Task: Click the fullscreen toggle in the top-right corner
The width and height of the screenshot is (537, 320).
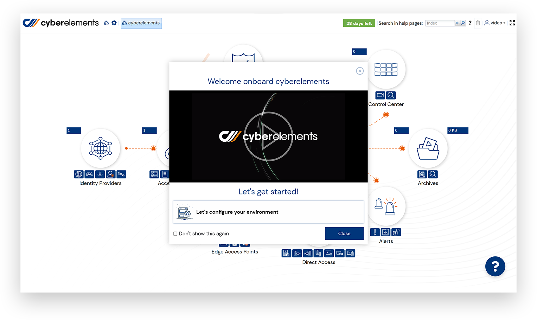Action: (x=512, y=23)
